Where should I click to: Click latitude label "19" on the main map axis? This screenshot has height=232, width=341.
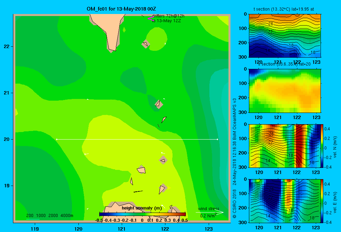pyautogui.click(x=7, y=186)
